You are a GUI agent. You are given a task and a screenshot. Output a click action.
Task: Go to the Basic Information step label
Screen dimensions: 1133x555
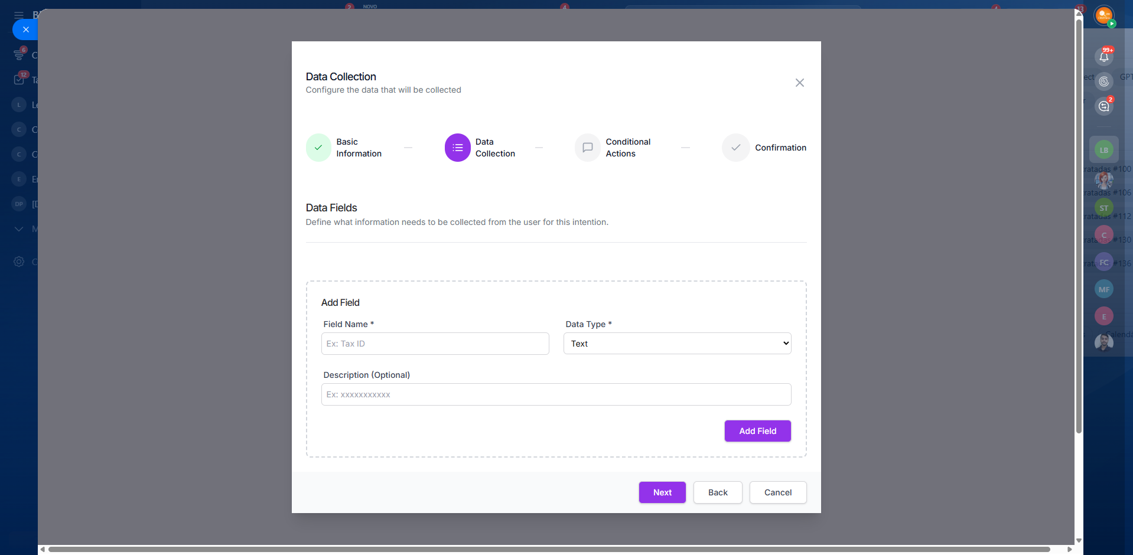[x=359, y=148]
